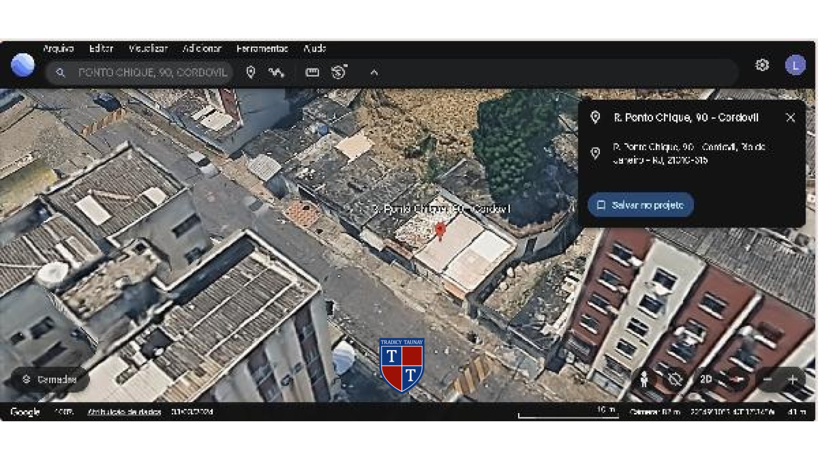Click the search magnifier icon
The image size is (818, 460).
click(x=60, y=73)
